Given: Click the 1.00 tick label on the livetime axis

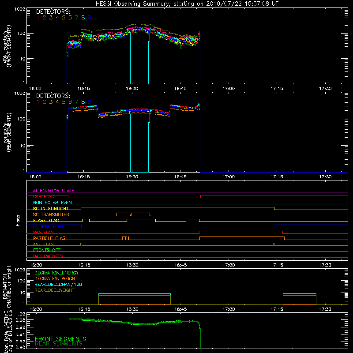Looking at the screenshot, I should click(x=20, y=314).
